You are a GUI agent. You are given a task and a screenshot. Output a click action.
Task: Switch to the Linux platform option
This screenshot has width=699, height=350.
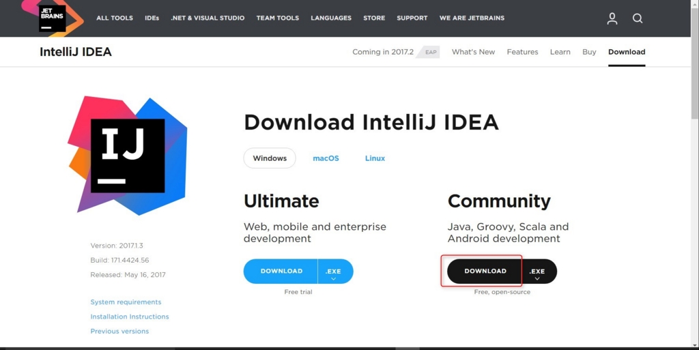[375, 158]
